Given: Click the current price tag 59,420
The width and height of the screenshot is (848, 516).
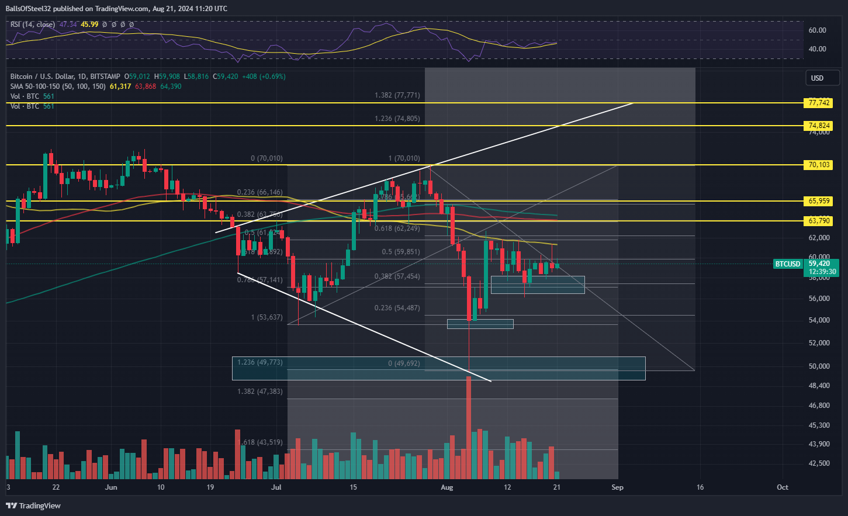Looking at the screenshot, I should pyautogui.click(x=820, y=264).
